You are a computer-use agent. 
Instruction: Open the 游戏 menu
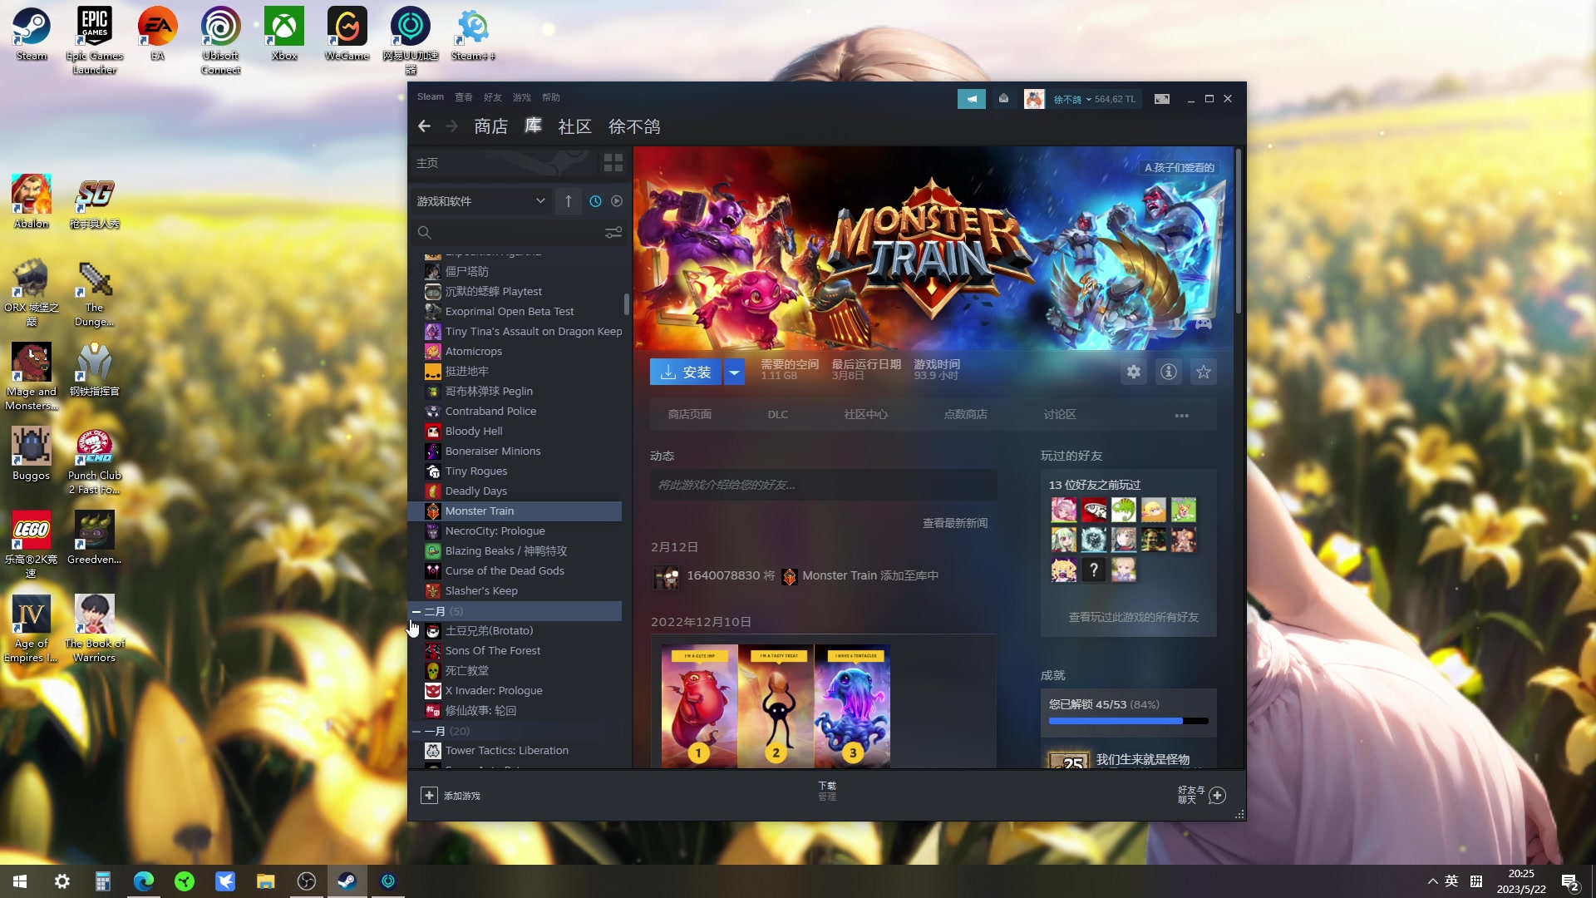[522, 97]
